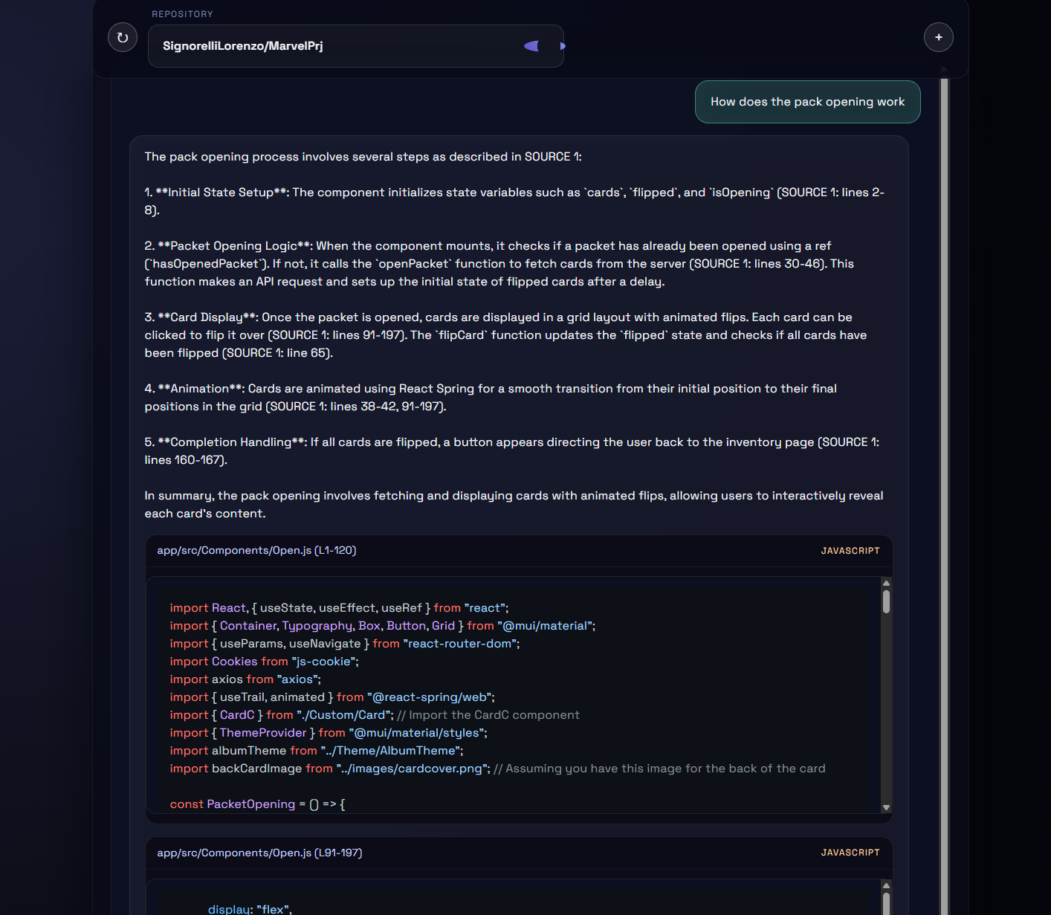The image size is (1051, 915).
Task: Select the JAVASCRIPT label on the first code block
Action: point(850,551)
